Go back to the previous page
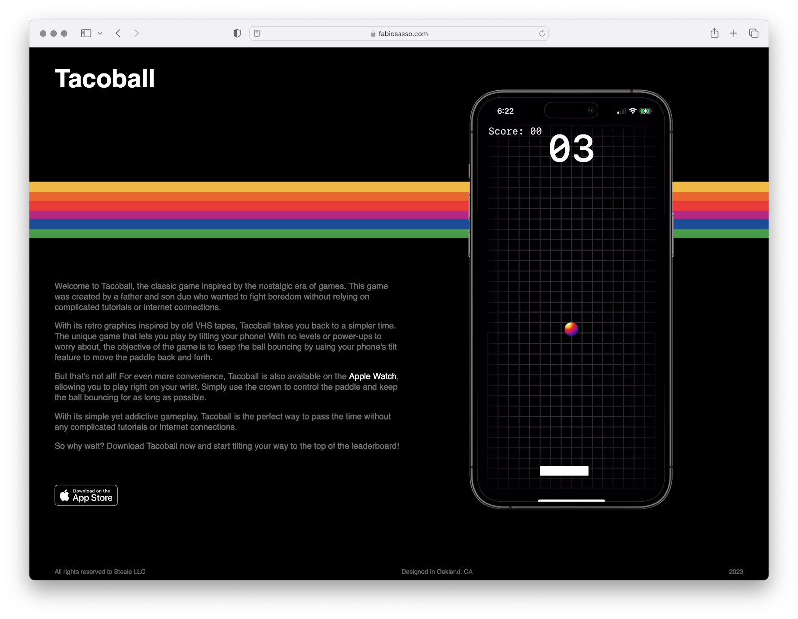Screen dimensions: 798x619 (118, 33)
